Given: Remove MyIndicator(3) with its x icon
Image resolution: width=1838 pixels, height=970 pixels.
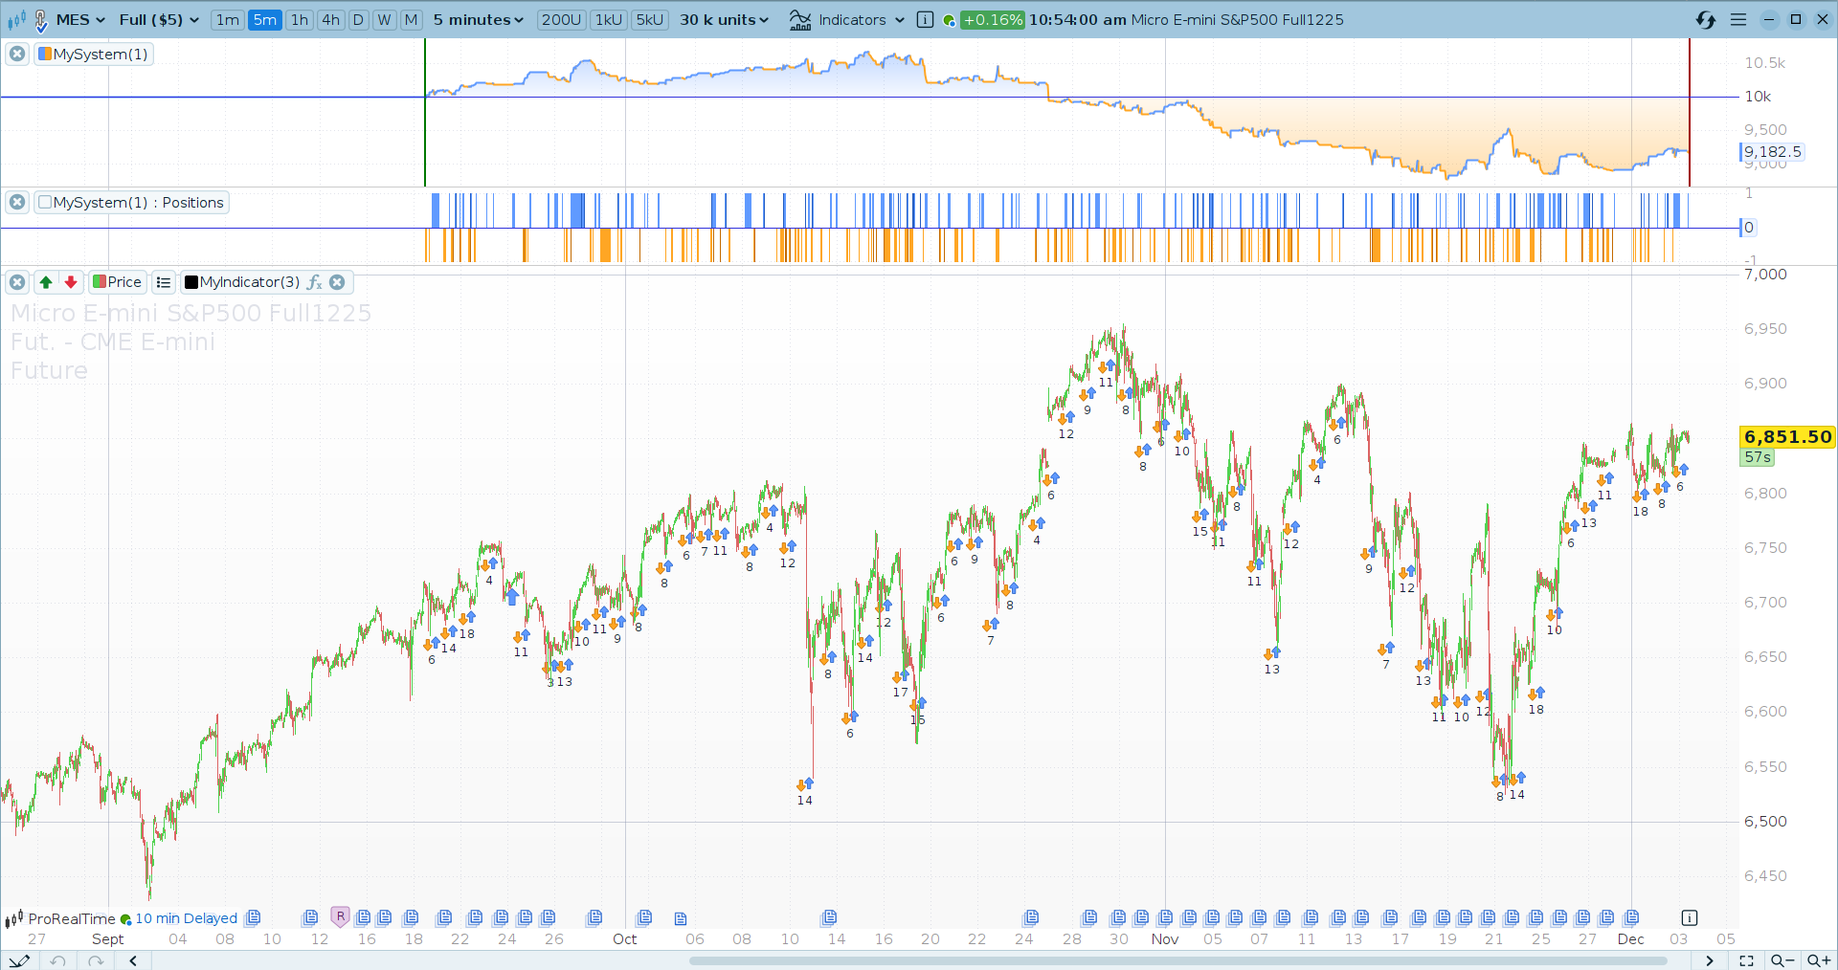Looking at the screenshot, I should tap(337, 282).
